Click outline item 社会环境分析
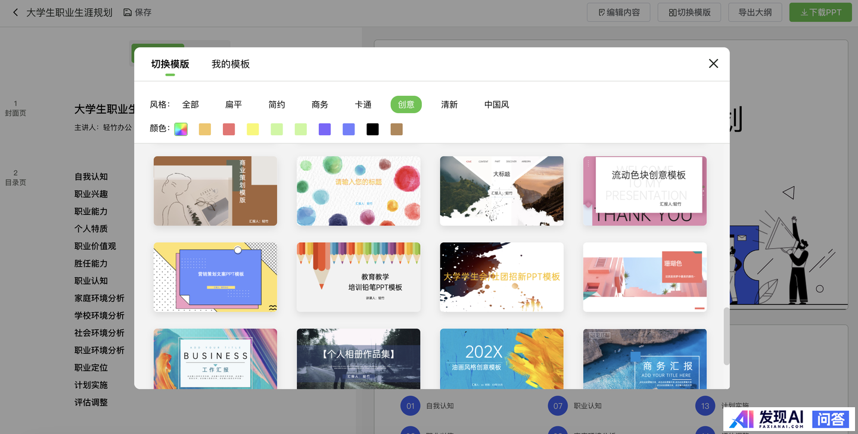 tap(100, 333)
